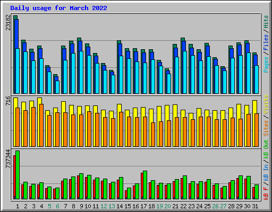
Task: Click day label 1 on x-axis
Action: pos(18,206)
